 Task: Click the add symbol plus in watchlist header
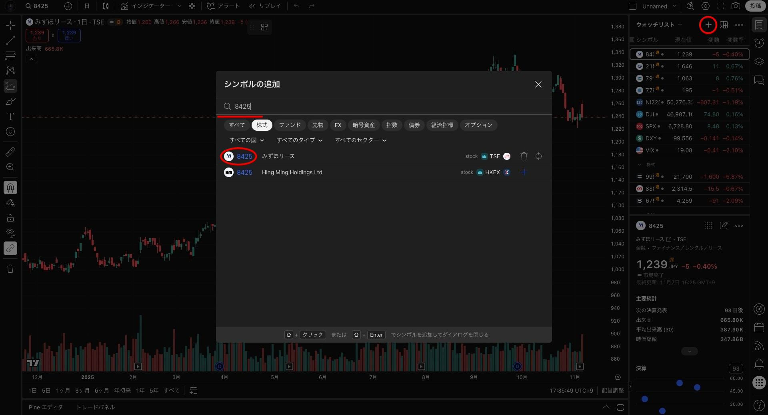point(708,25)
